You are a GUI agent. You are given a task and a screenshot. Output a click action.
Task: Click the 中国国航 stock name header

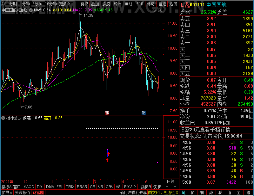(217, 5)
